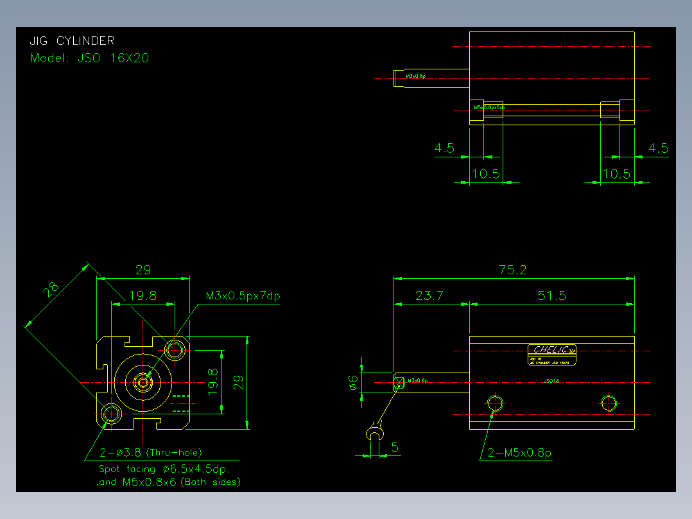Select the 'Model: JSO 16X20' label
Screen dimensions: 692x519
(x=90, y=58)
